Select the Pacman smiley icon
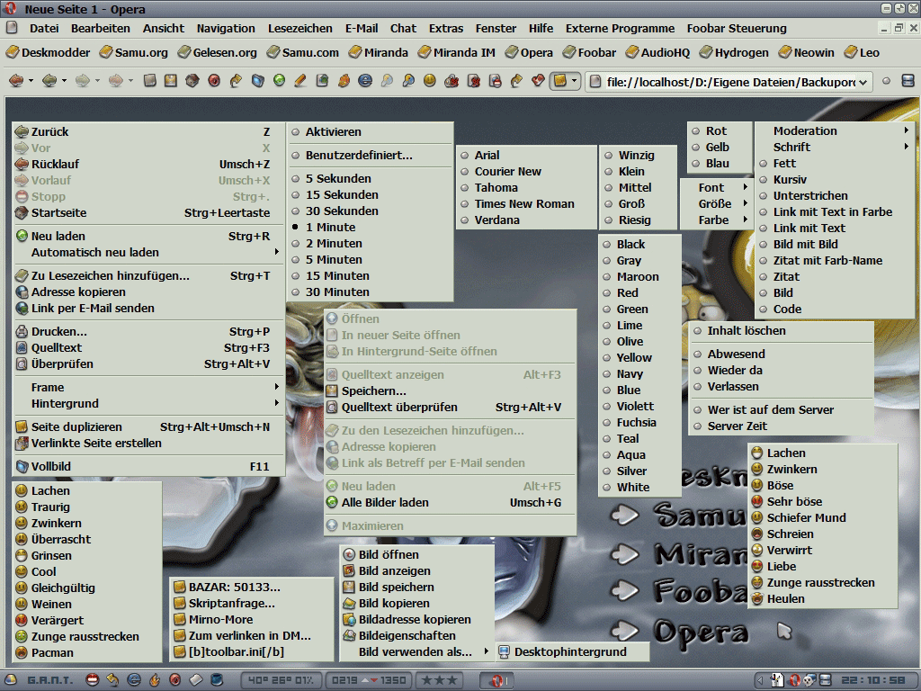 22,652
